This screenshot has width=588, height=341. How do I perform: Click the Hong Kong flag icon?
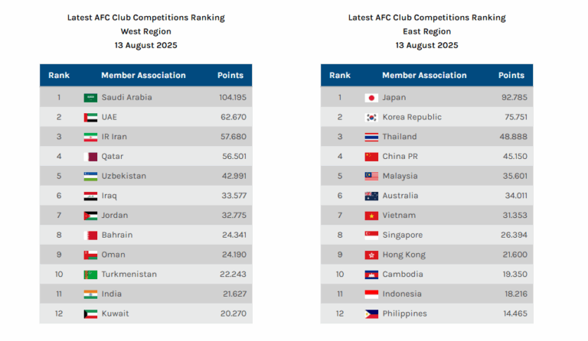click(x=371, y=255)
